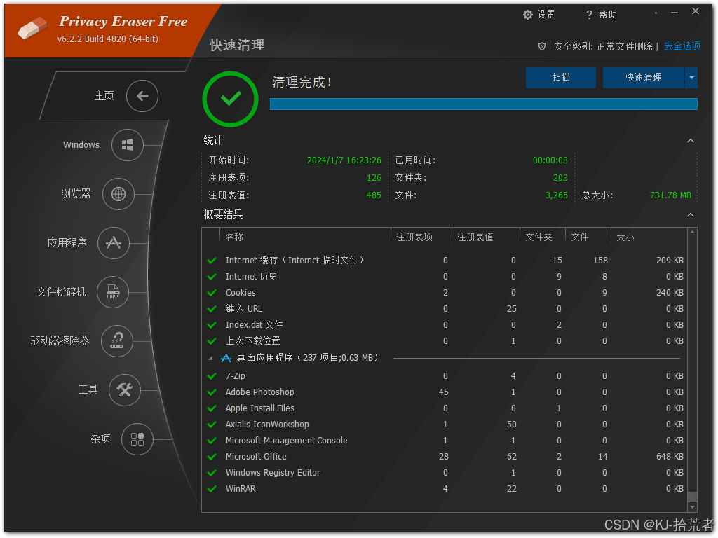The image size is (718, 538).
Task: Select the 杂项 menu label
Action: coord(100,439)
